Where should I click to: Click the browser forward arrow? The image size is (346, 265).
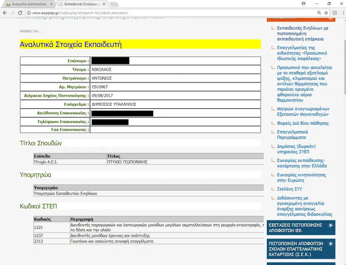[13, 13]
